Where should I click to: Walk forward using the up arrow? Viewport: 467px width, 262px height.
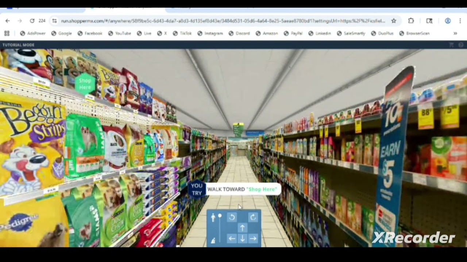point(242,228)
